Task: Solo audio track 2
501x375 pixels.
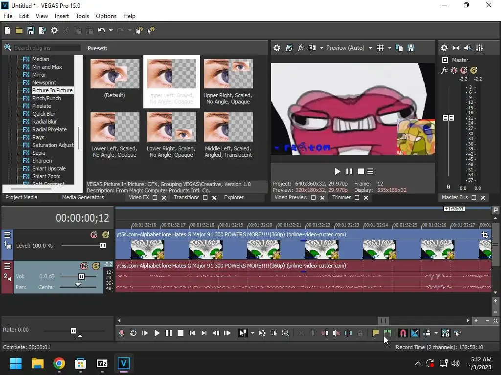Action: [x=96, y=266]
